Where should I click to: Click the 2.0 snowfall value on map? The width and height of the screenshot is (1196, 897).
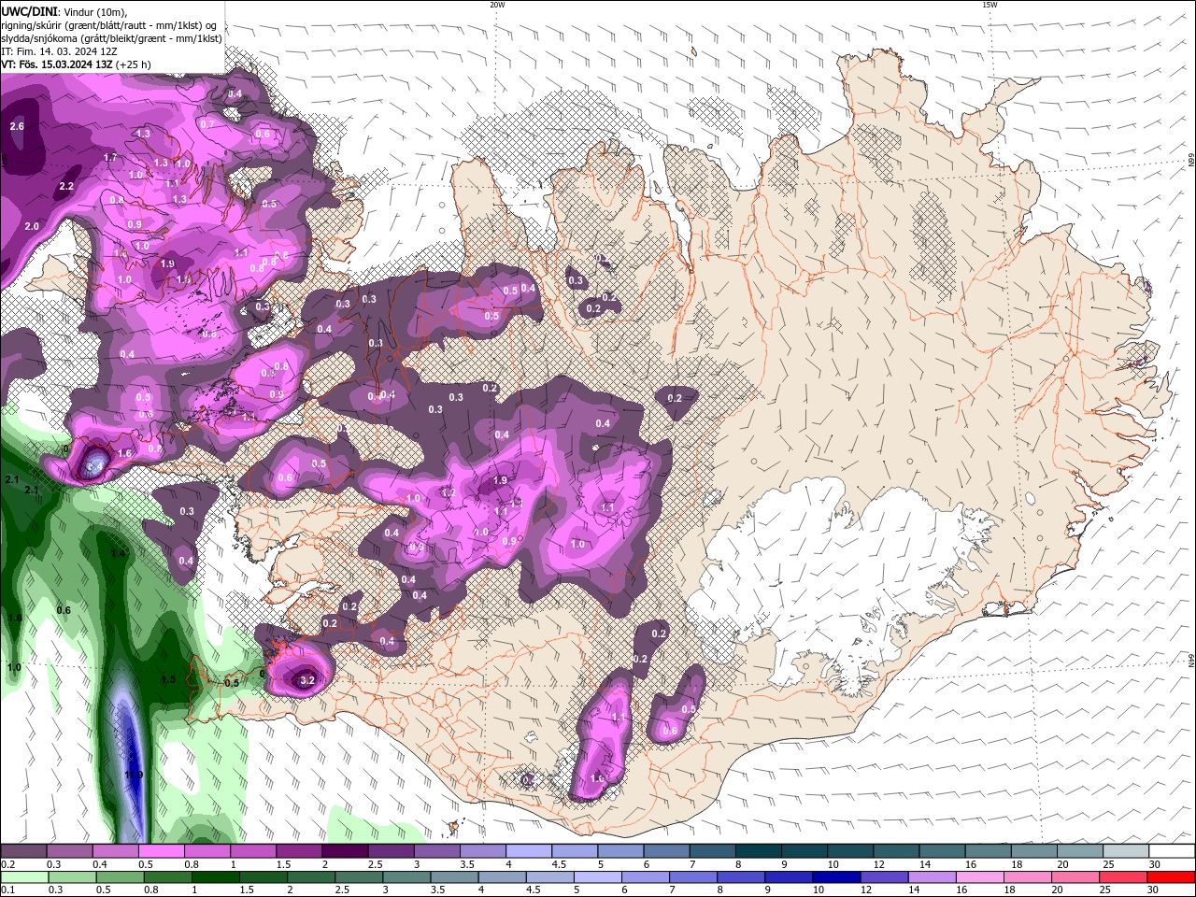[32, 227]
